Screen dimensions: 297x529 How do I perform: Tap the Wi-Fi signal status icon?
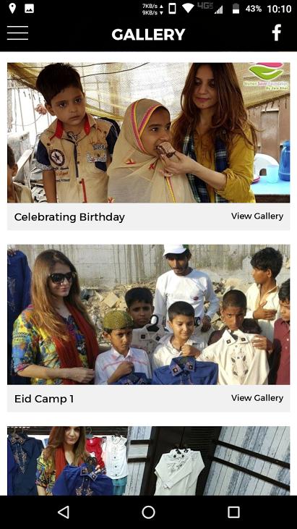pyautogui.click(x=188, y=9)
